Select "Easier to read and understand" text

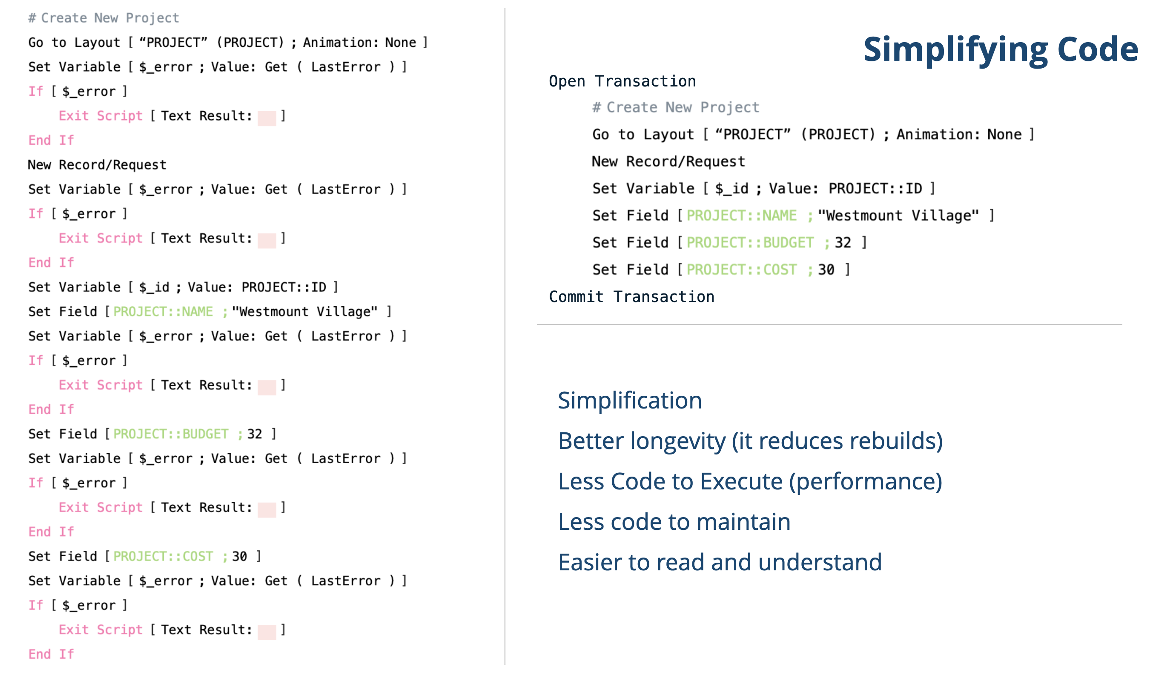point(720,562)
